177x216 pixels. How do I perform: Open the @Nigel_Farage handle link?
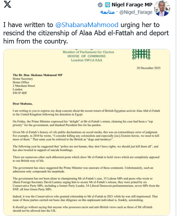pyautogui.click(x=136, y=12)
